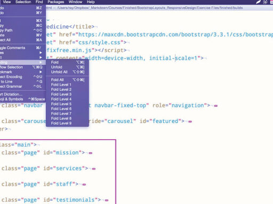
Task: Choose Select Encoding in the Edit menu
Action: [23, 76]
